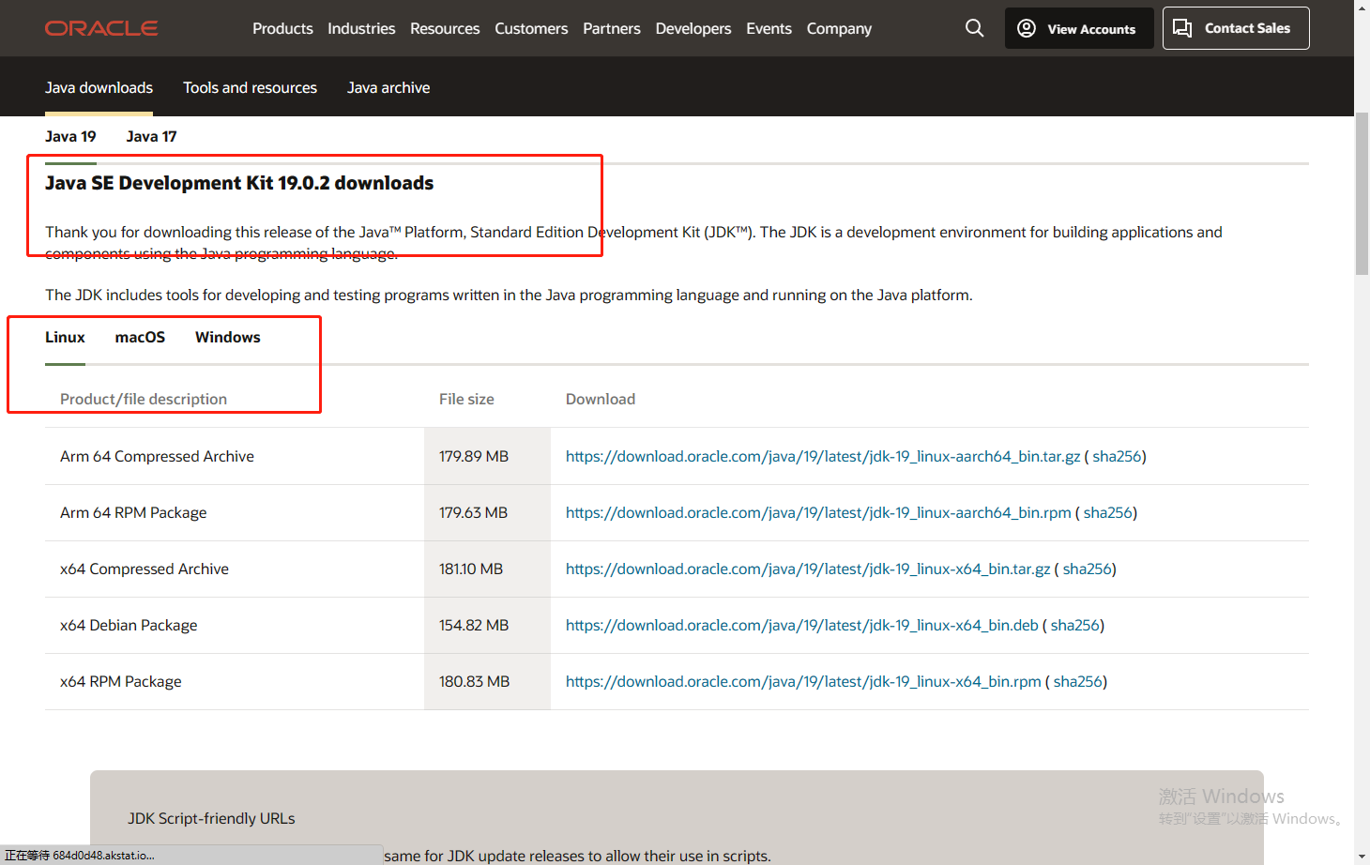Download jdk-19_linux-aarch64_bin.tar.gz link

823,456
